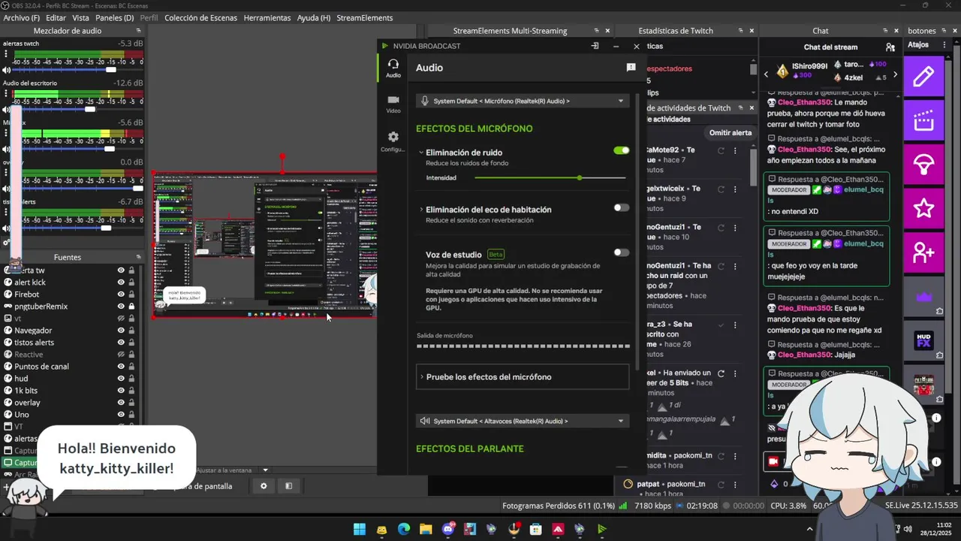The image size is (961, 541).
Task: Click the sign-out icon in NVIDIA Broadcast title bar
Action: point(595,46)
